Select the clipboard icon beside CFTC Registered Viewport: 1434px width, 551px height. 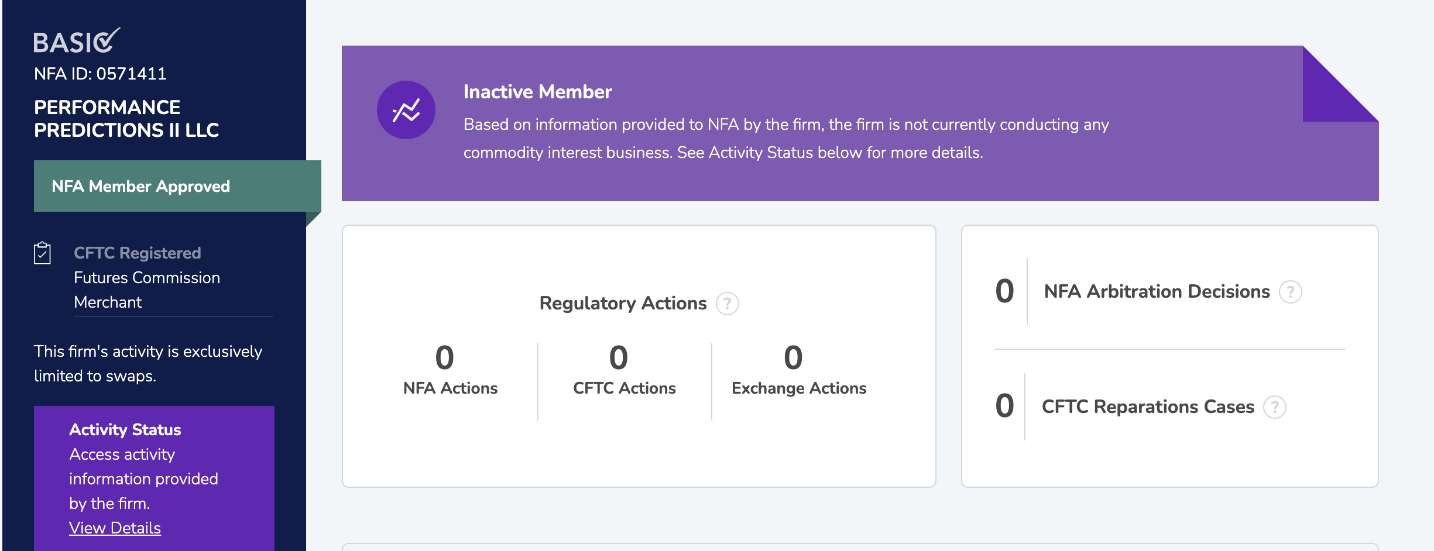point(42,254)
